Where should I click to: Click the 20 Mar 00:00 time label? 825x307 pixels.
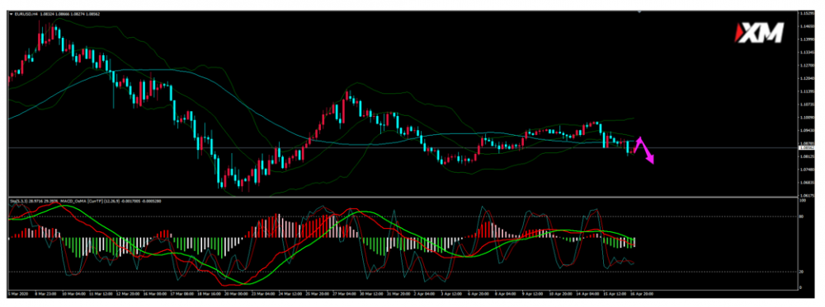[x=236, y=294]
